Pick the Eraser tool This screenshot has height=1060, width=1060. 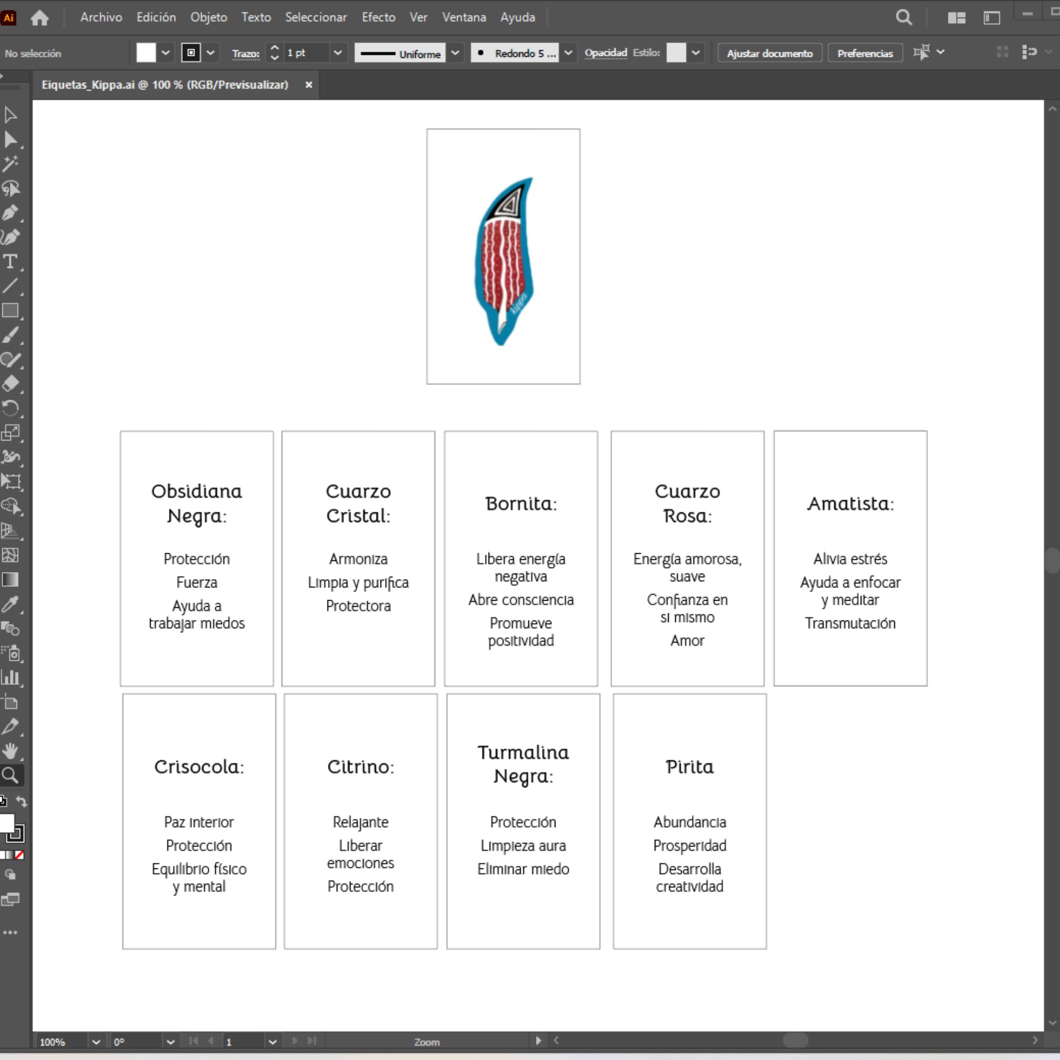click(11, 383)
